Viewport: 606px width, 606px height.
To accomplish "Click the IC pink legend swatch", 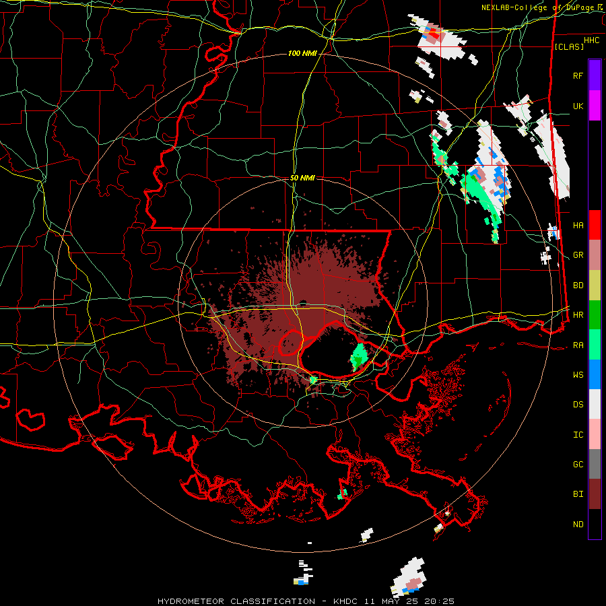I will click(x=595, y=434).
